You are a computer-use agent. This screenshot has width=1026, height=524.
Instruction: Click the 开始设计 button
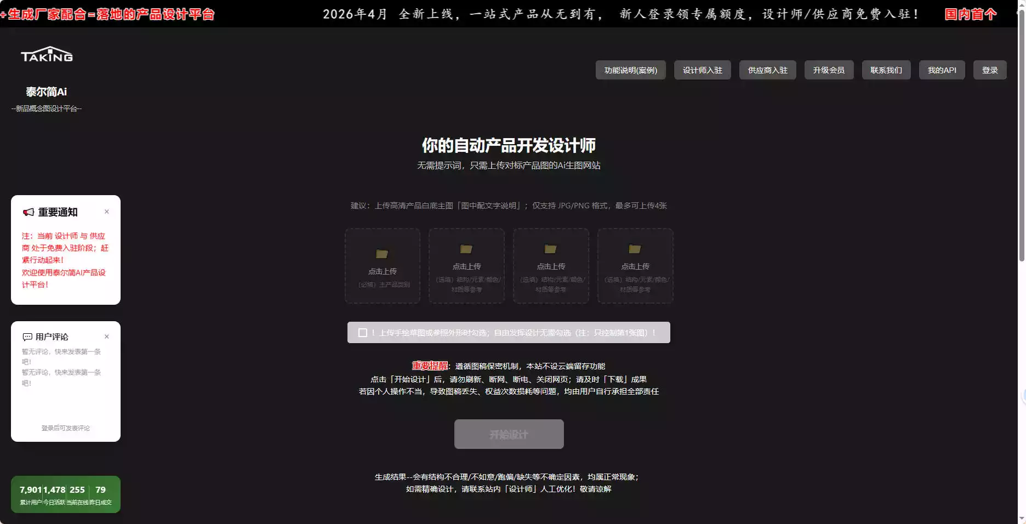pyautogui.click(x=509, y=434)
